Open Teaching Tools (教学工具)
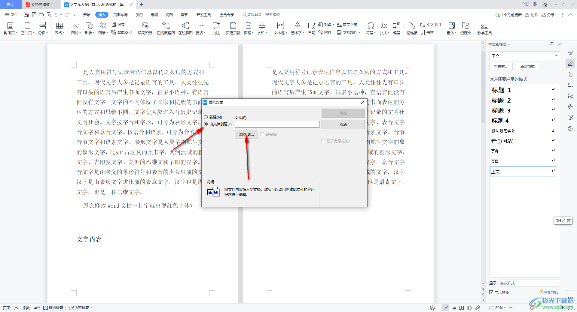Screen dimensions: 577x312 [x=485, y=28]
